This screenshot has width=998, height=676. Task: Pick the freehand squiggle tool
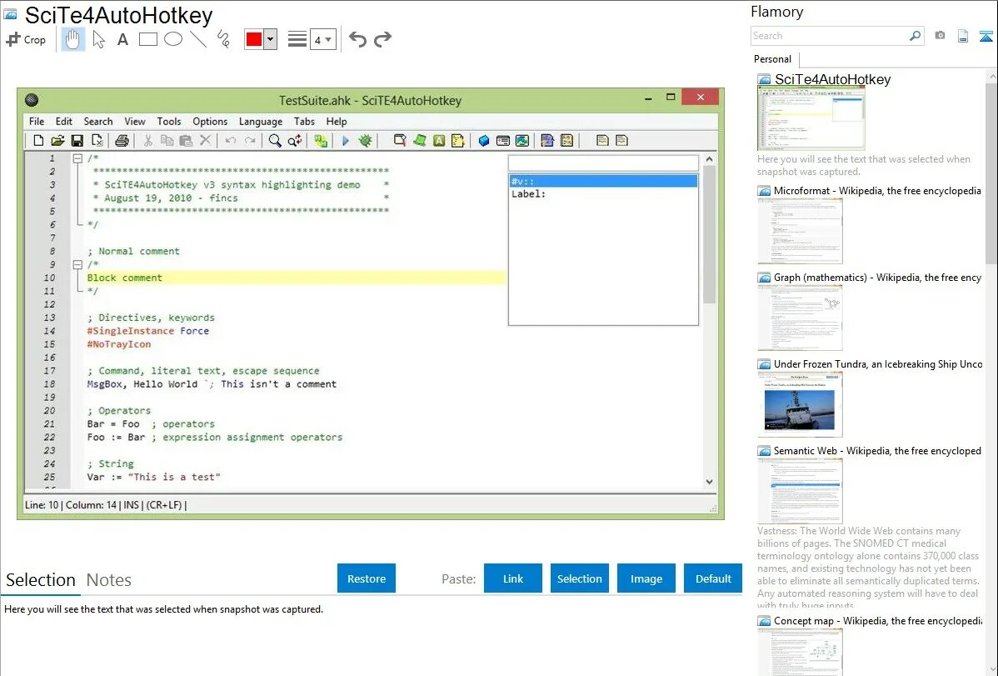[223, 39]
